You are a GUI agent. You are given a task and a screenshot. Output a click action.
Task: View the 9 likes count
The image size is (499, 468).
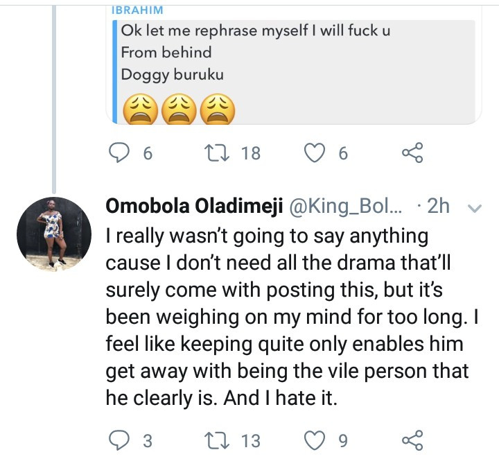pyautogui.click(x=342, y=441)
